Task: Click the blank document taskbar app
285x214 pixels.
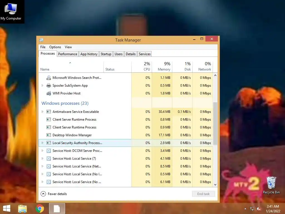Action: [x=57, y=208]
